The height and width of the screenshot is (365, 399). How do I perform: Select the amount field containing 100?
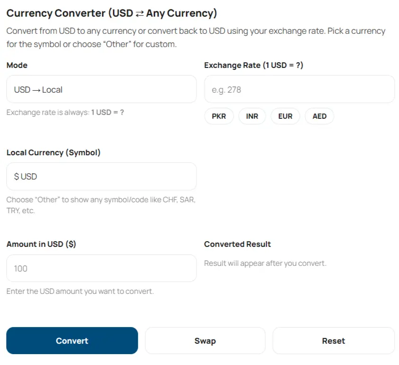101,268
